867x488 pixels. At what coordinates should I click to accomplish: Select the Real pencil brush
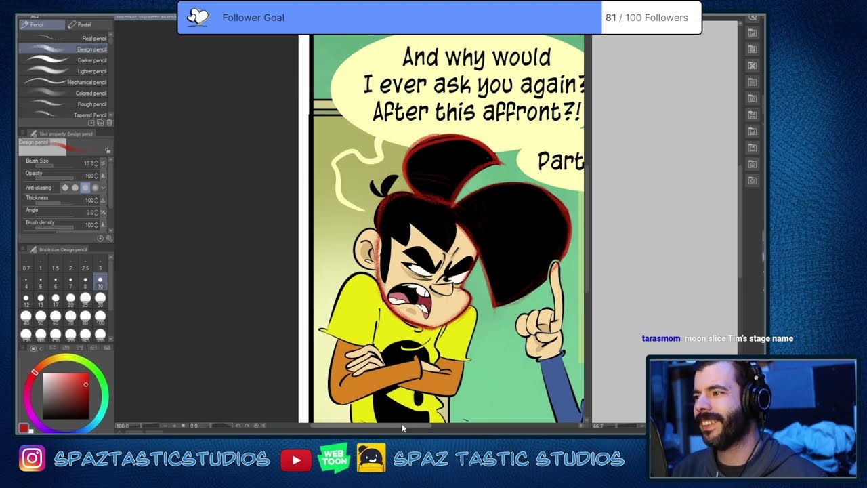point(63,39)
